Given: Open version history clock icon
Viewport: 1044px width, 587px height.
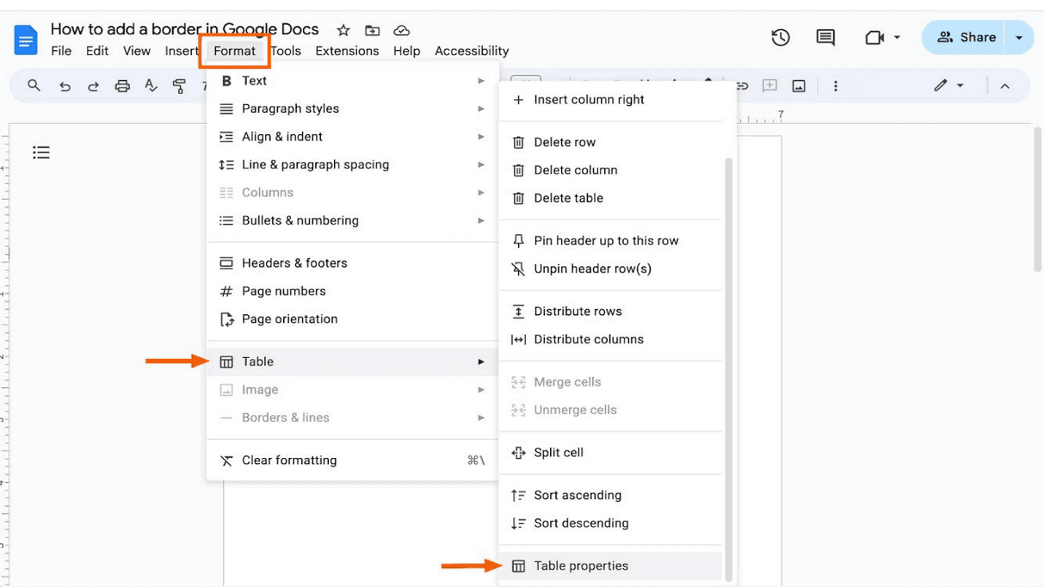Looking at the screenshot, I should pyautogui.click(x=781, y=37).
